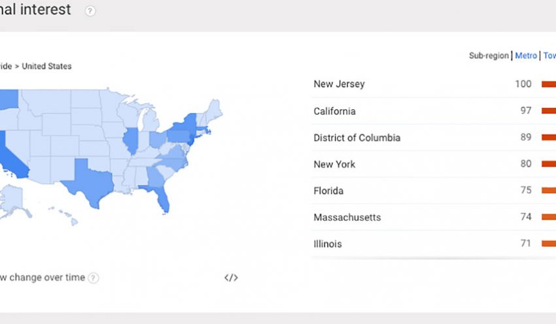Click help icon next to change over time
Screen dimensions: 556x324
point(94,278)
